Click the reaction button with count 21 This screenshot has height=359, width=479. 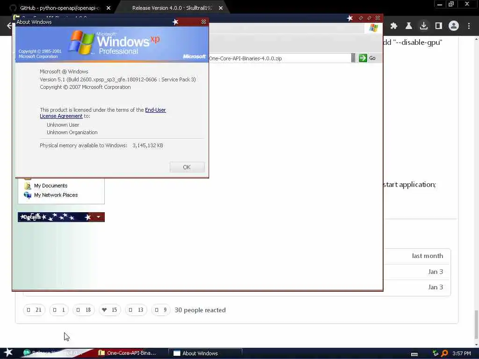click(x=34, y=310)
